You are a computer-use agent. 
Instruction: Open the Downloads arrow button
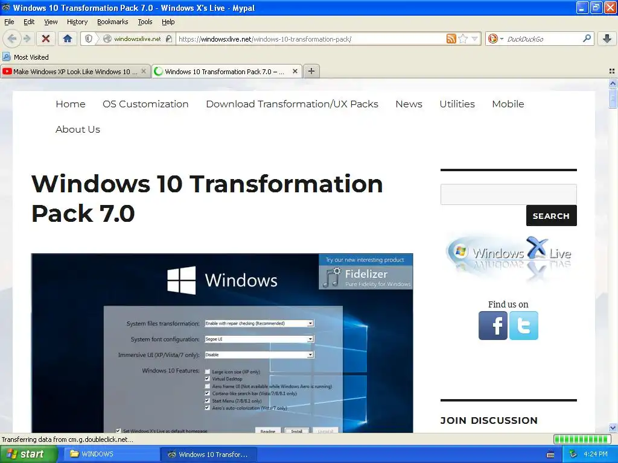tap(607, 39)
